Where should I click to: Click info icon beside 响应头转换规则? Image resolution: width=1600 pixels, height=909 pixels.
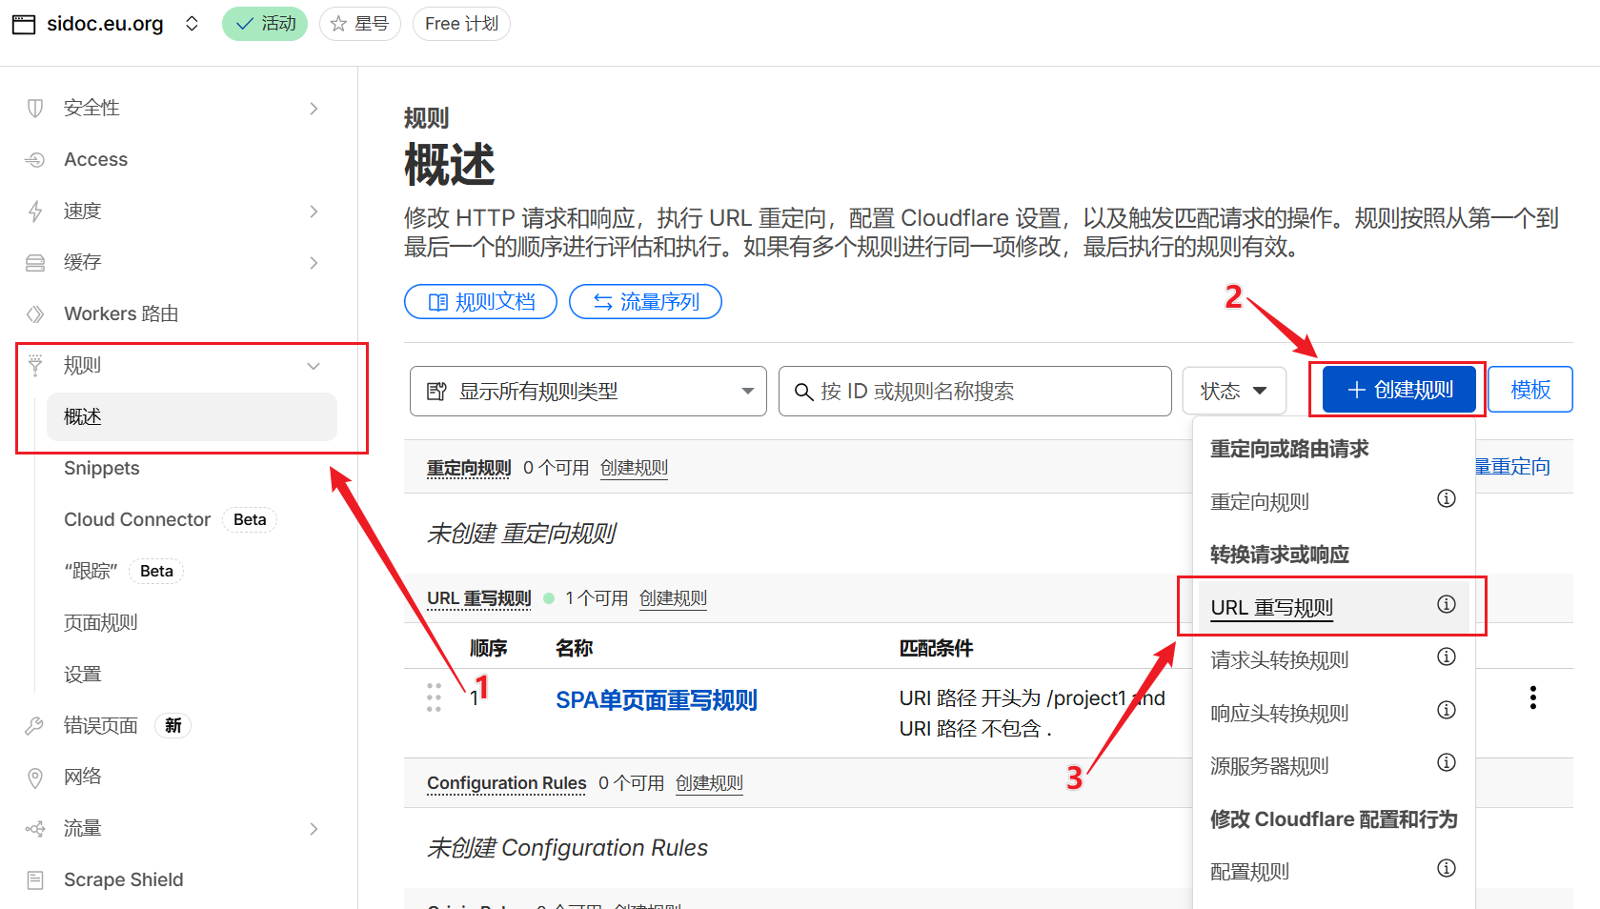pos(1446,710)
